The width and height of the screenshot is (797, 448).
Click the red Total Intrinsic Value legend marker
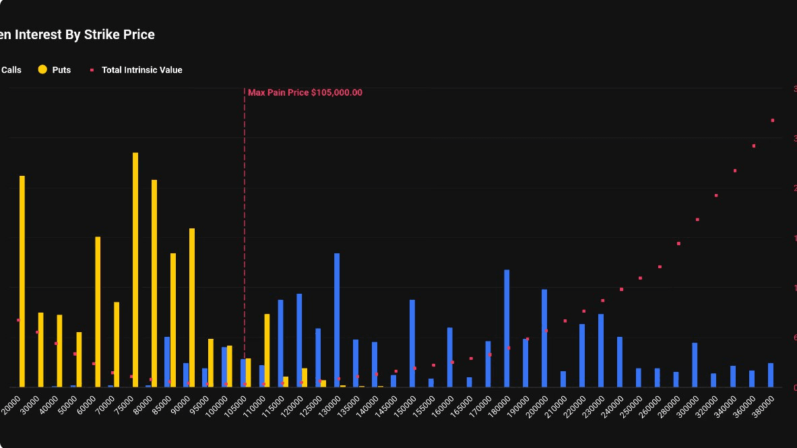(x=92, y=70)
